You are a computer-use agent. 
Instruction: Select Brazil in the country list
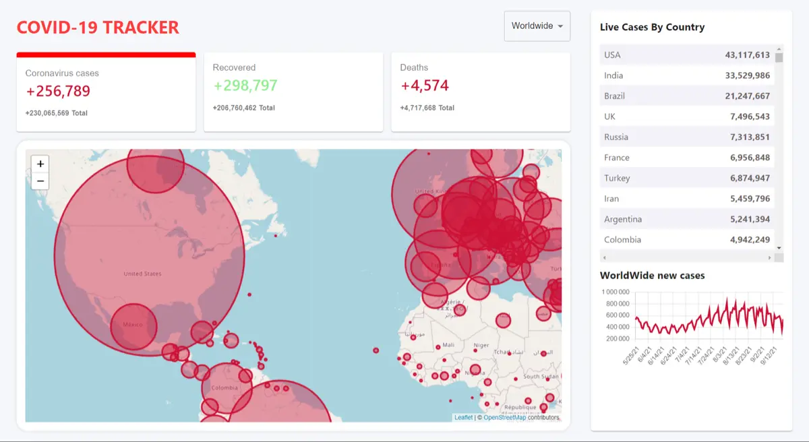tap(687, 96)
